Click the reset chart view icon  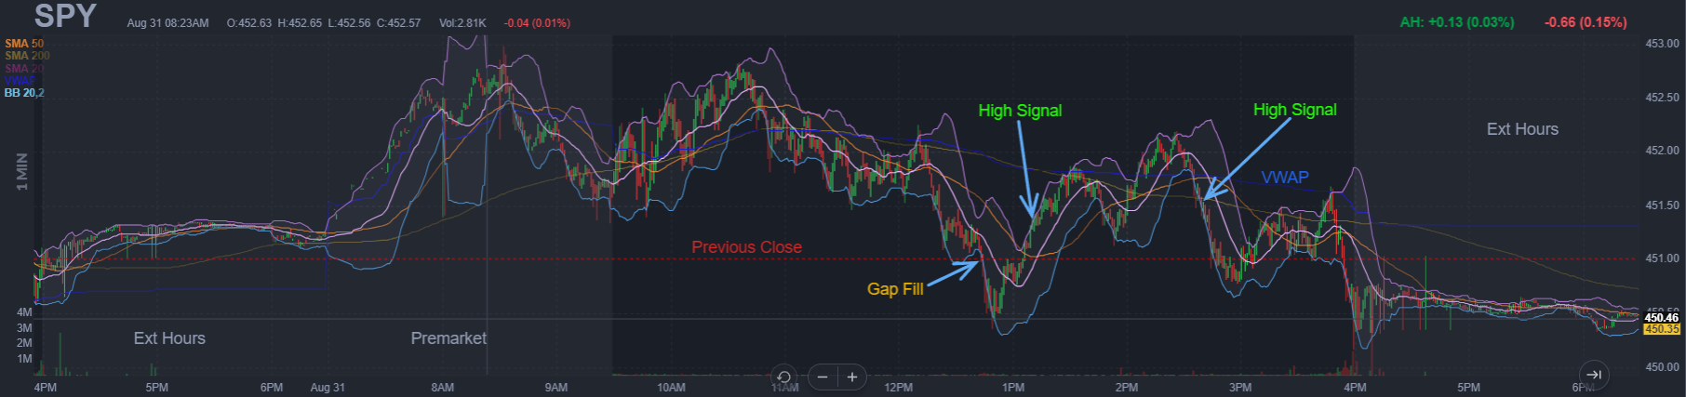click(783, 377)
